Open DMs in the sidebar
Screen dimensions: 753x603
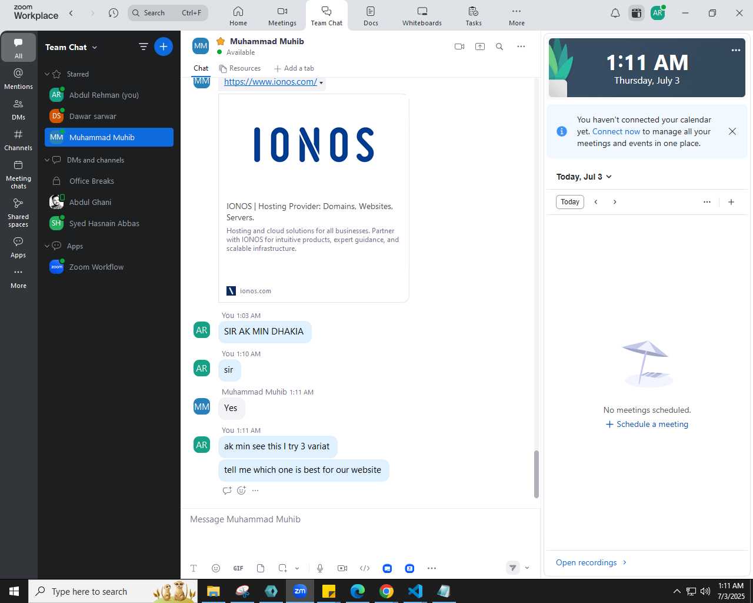[18, 109]
